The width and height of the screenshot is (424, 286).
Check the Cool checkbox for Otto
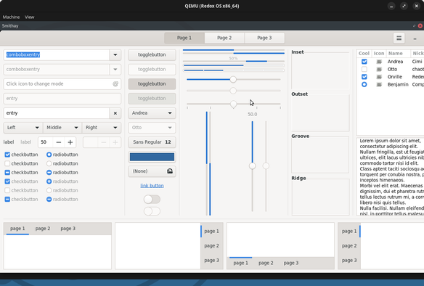coord(364,69)
